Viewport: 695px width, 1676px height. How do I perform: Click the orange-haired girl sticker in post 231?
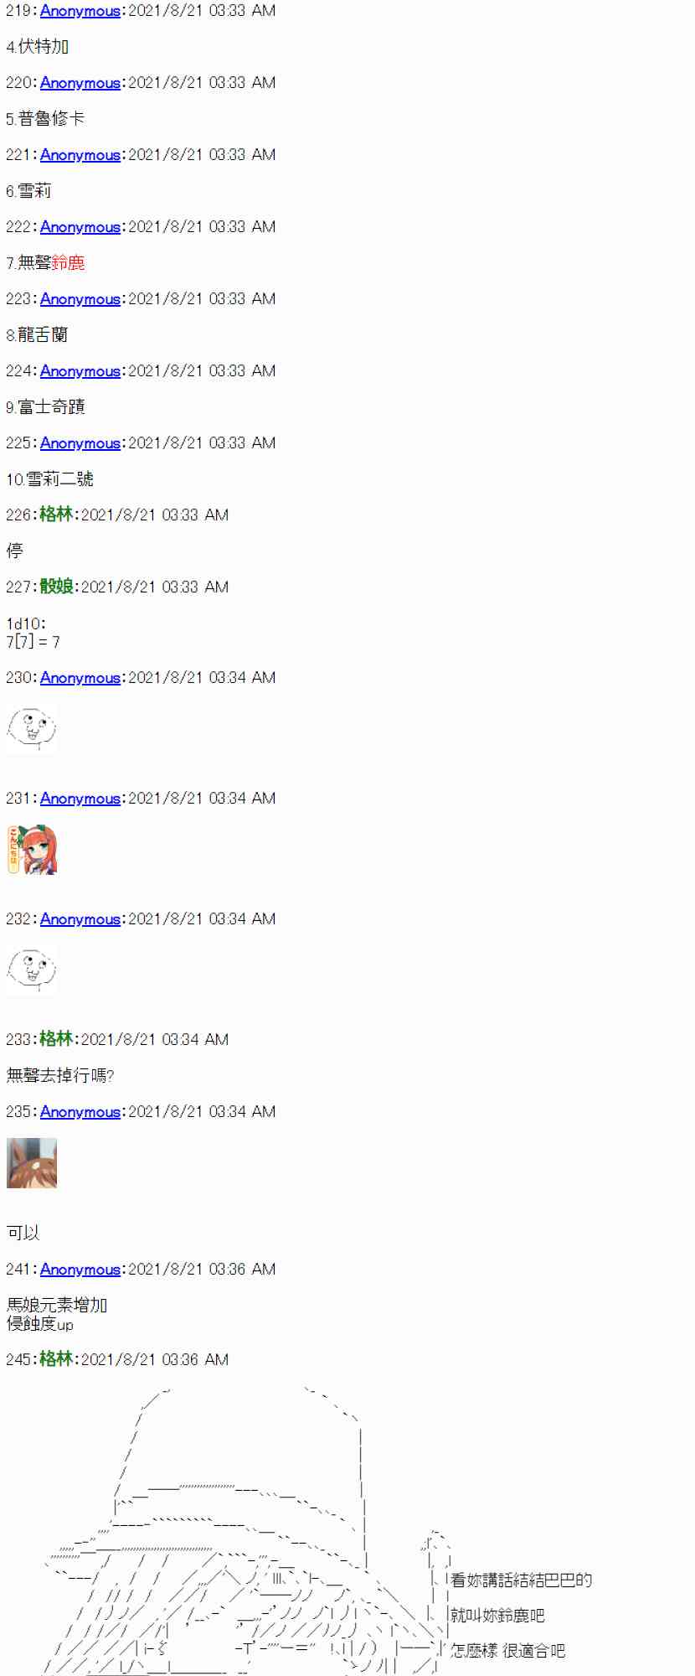[x=32, y=850]
